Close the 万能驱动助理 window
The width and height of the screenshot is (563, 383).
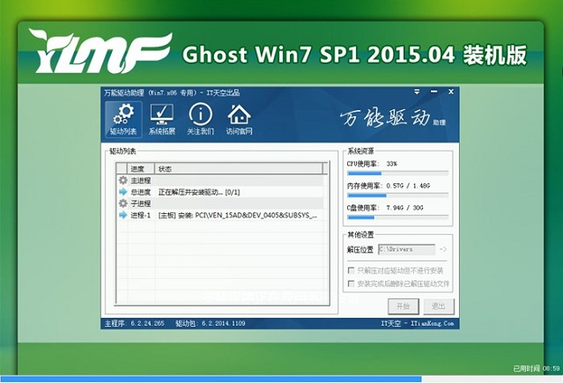(x=451, y=92)
